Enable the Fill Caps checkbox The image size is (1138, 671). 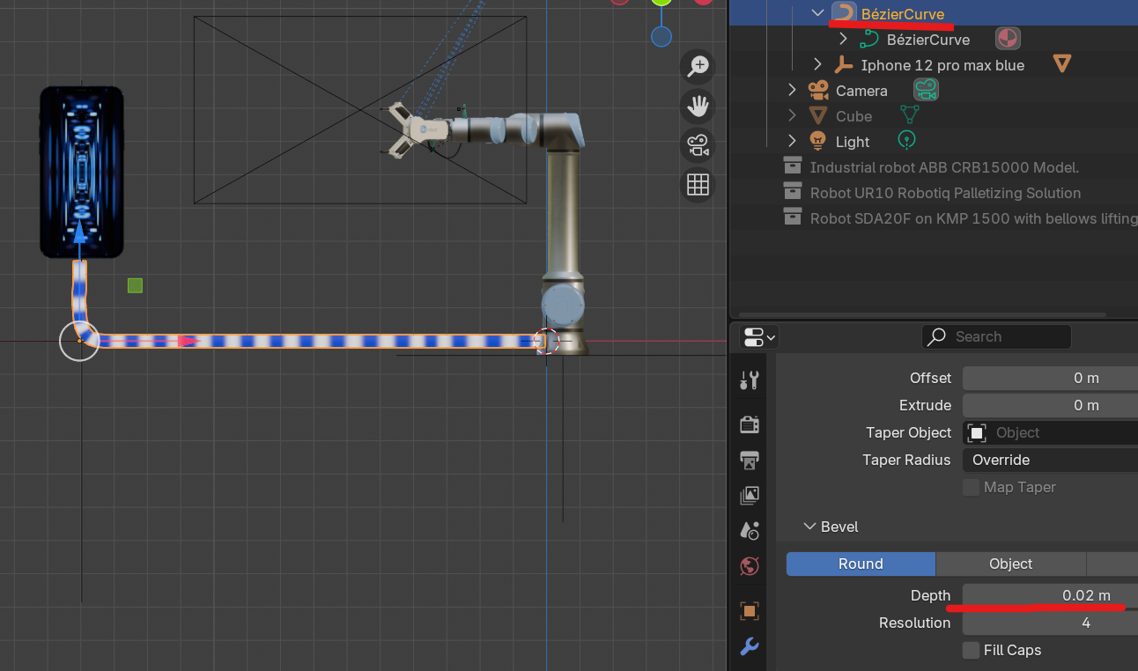[971, 650]
